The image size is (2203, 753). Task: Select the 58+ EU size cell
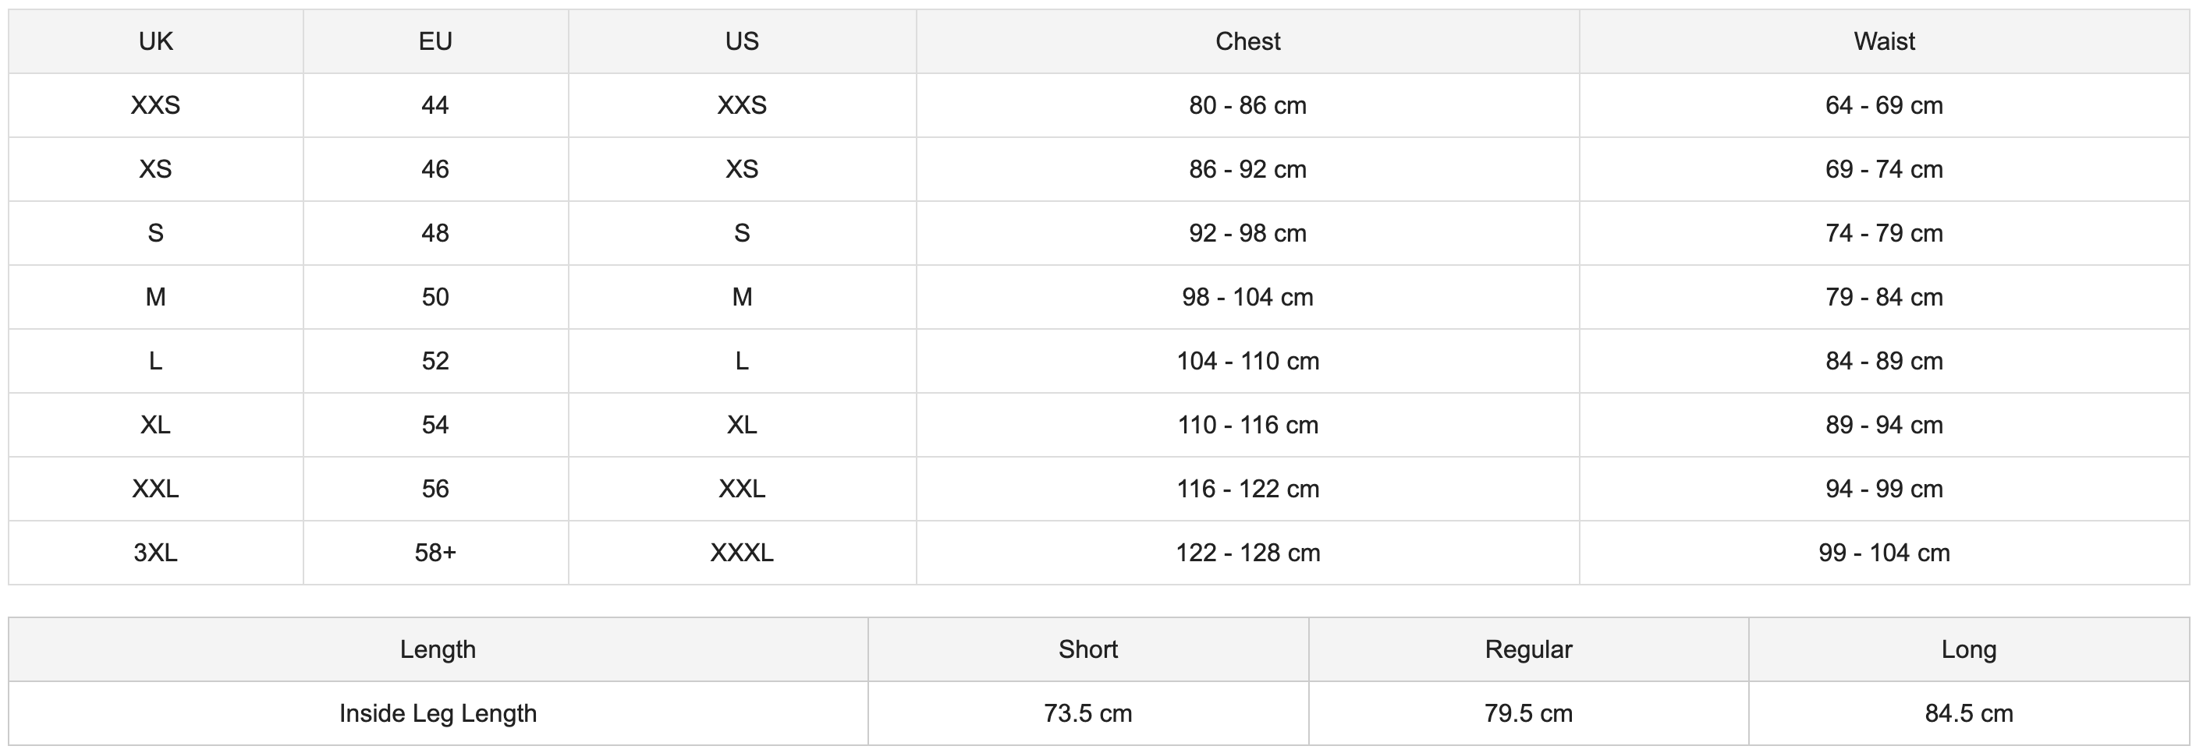click(x=435, y=552)
